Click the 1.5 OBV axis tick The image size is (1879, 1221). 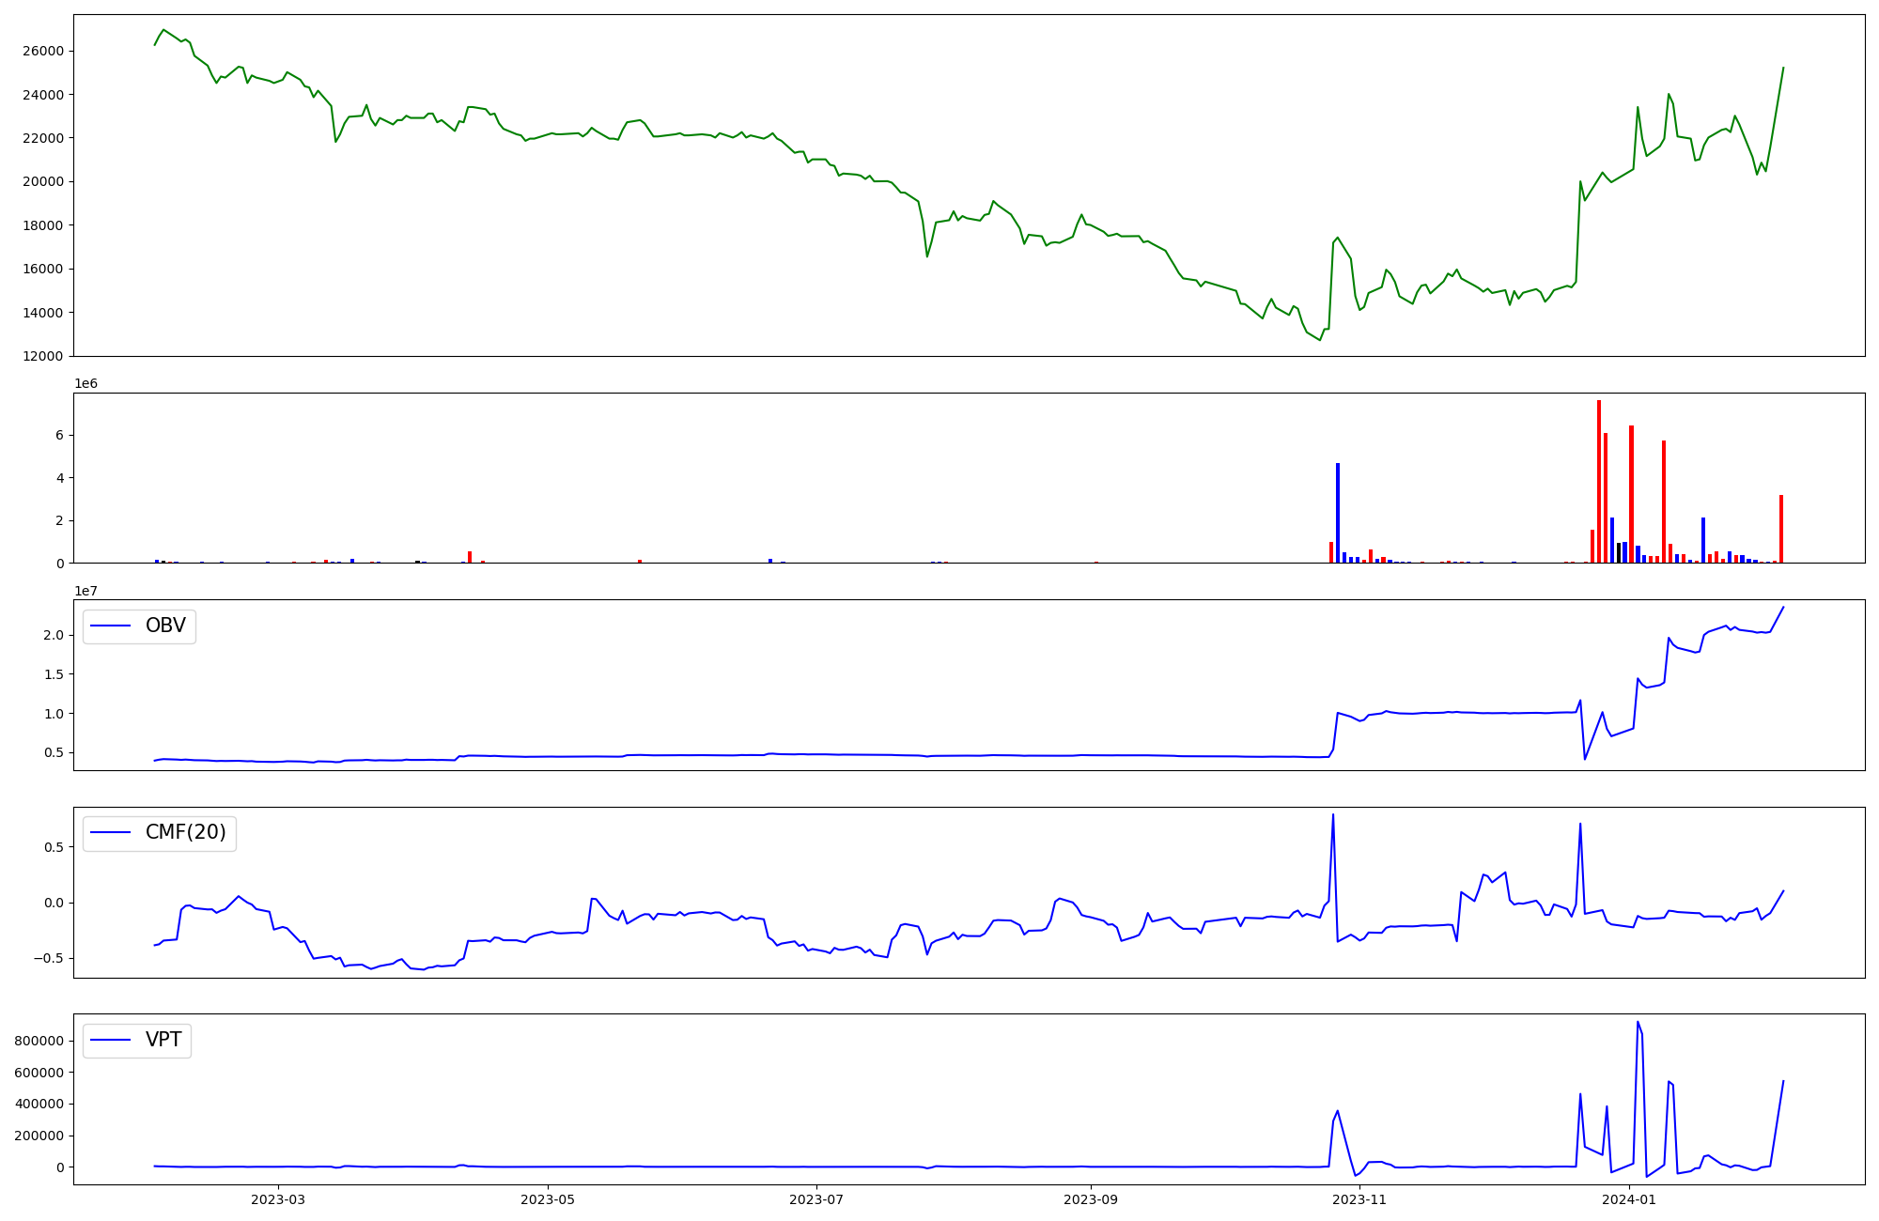(54, 674)
